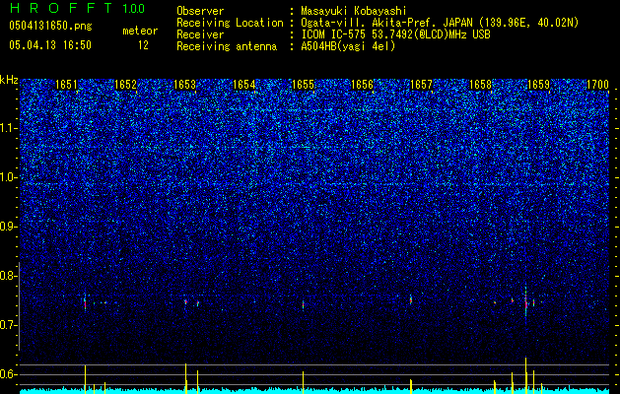Viewport: 620px width, 394px height.
Task: Select observer name Masayuki Kobayashi
Action: pos(354,12)
